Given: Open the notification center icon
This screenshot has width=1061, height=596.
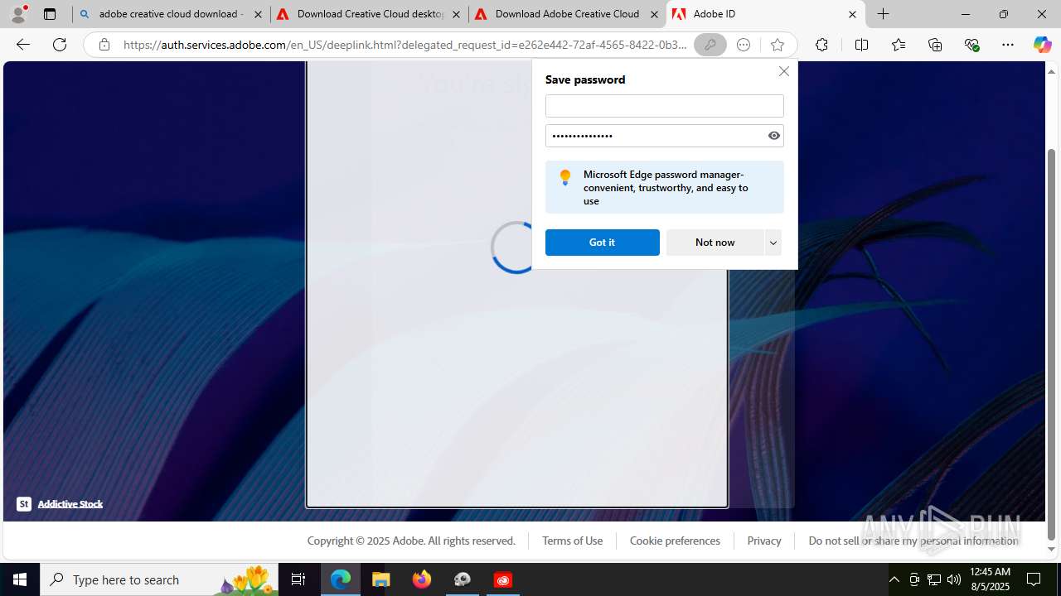Looking at the screenshot, I should (x=1034, y=579).
